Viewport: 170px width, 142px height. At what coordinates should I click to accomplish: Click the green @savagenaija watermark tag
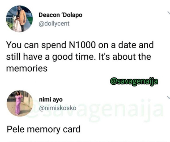point(134,81)
